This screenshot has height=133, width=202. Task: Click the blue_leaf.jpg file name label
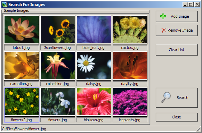94,48
